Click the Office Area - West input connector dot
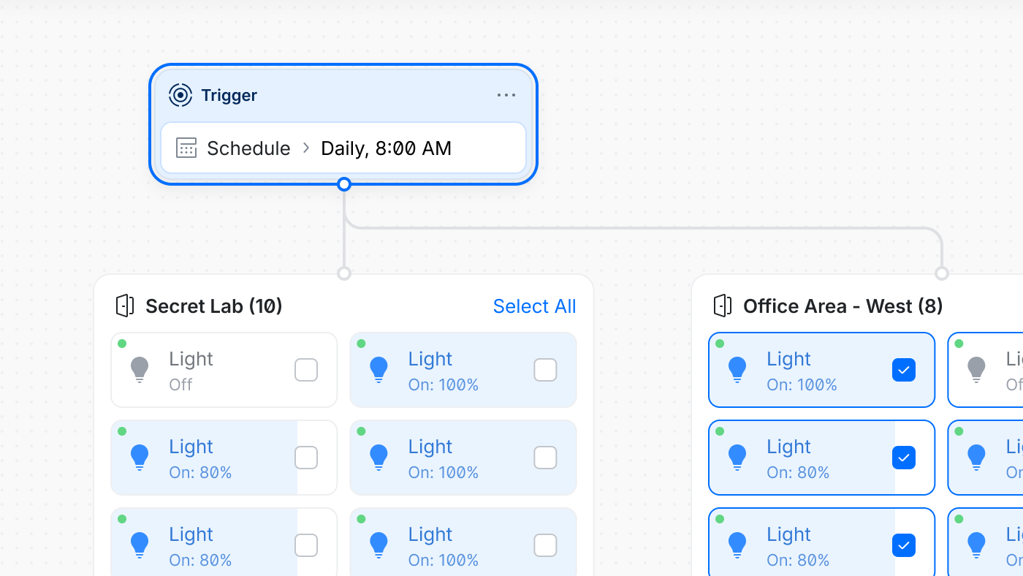 (942, 273)
